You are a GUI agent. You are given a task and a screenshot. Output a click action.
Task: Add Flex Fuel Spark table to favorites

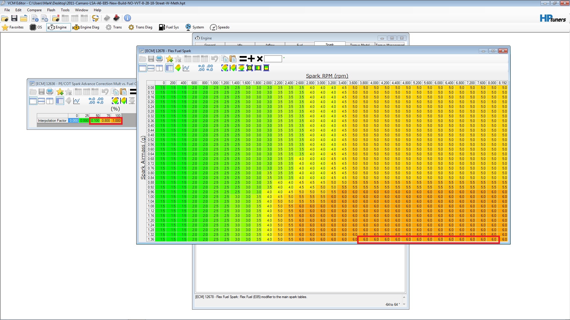click(170, 59)
